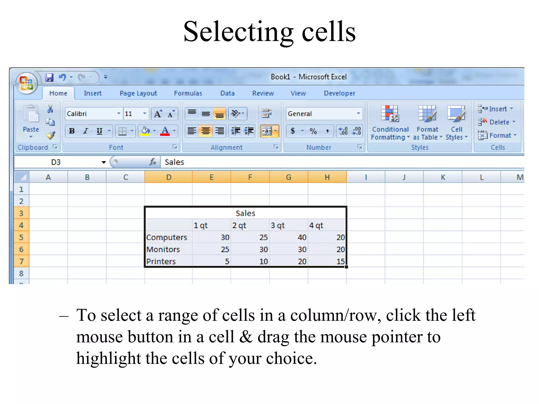Open the font size 11 dropdown
Image resolution: width=539 pixels, height=404 pixels.
(144, 114)
